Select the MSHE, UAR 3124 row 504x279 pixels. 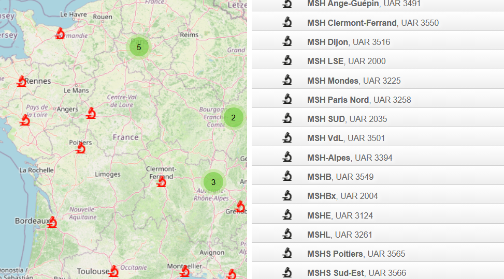(x=378, y=214)
